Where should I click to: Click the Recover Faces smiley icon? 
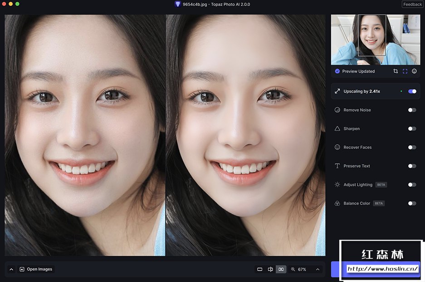point(337,147)
